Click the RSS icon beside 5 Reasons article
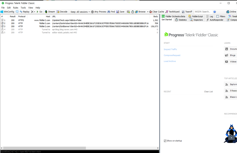 (x=226, y=91)
